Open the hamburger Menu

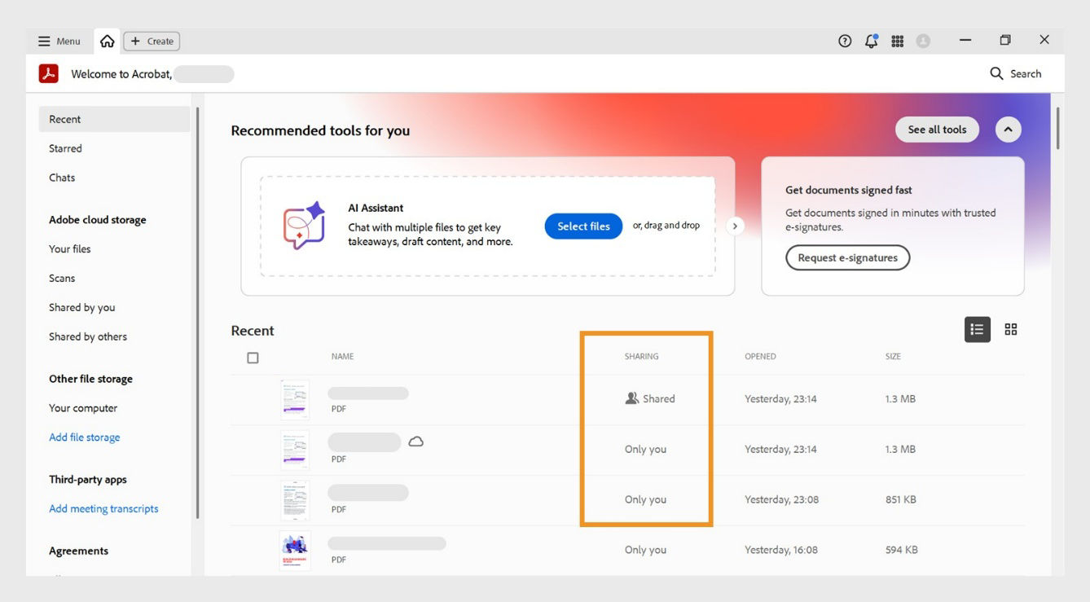(x=59, y=40)
